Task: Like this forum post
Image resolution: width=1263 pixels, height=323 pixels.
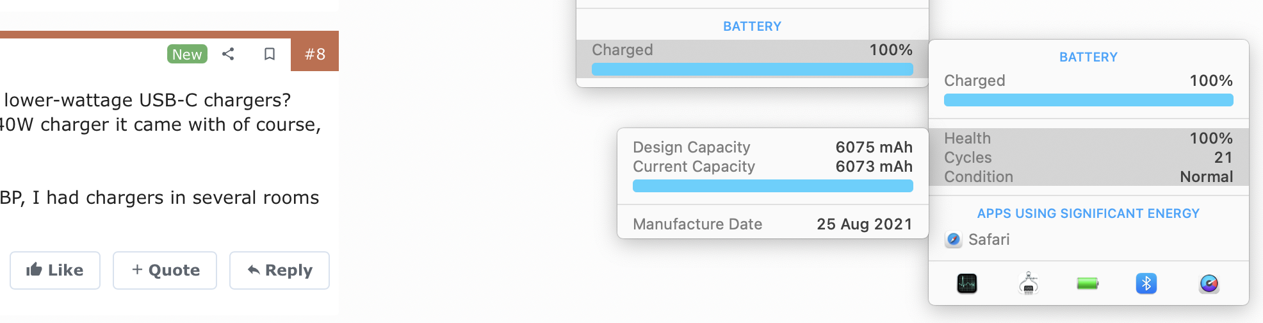Action: click(x=55, y=270)
